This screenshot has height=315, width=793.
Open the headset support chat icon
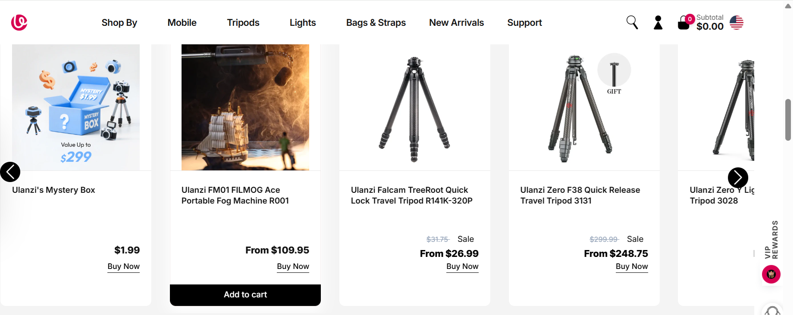pos(772,311)
